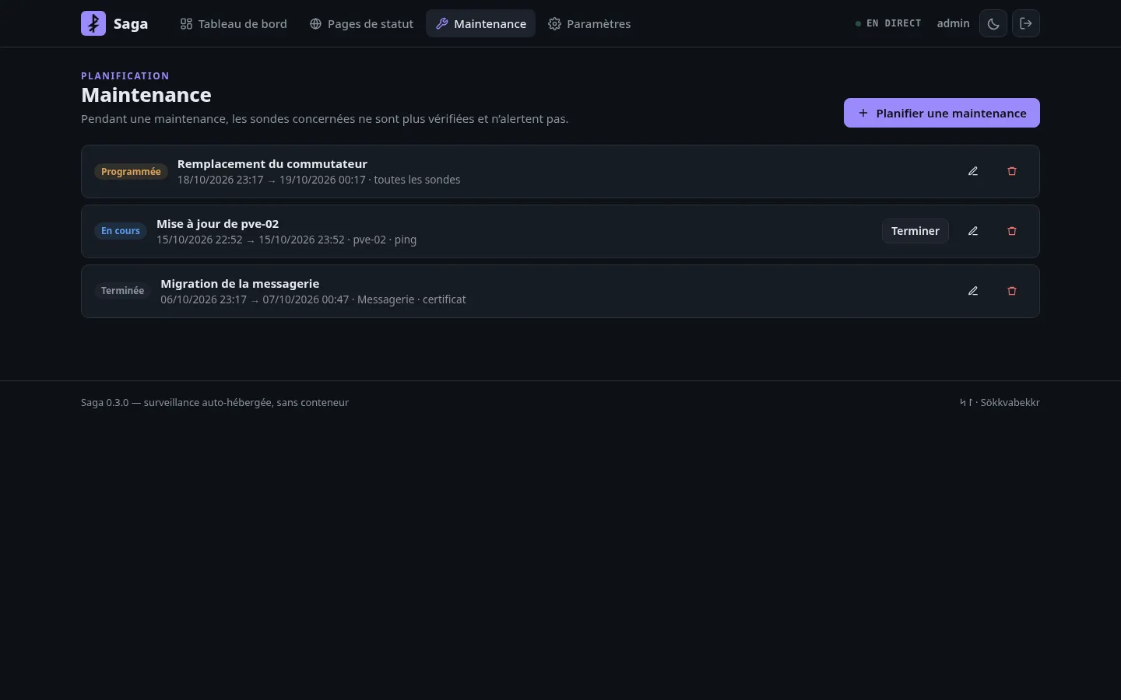Click Planifier une maintenance button
Screen dimensions: 1121x700
pyautogui.click(x=942, y=113)
